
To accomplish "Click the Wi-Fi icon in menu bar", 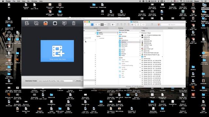I will pos(181,1).
